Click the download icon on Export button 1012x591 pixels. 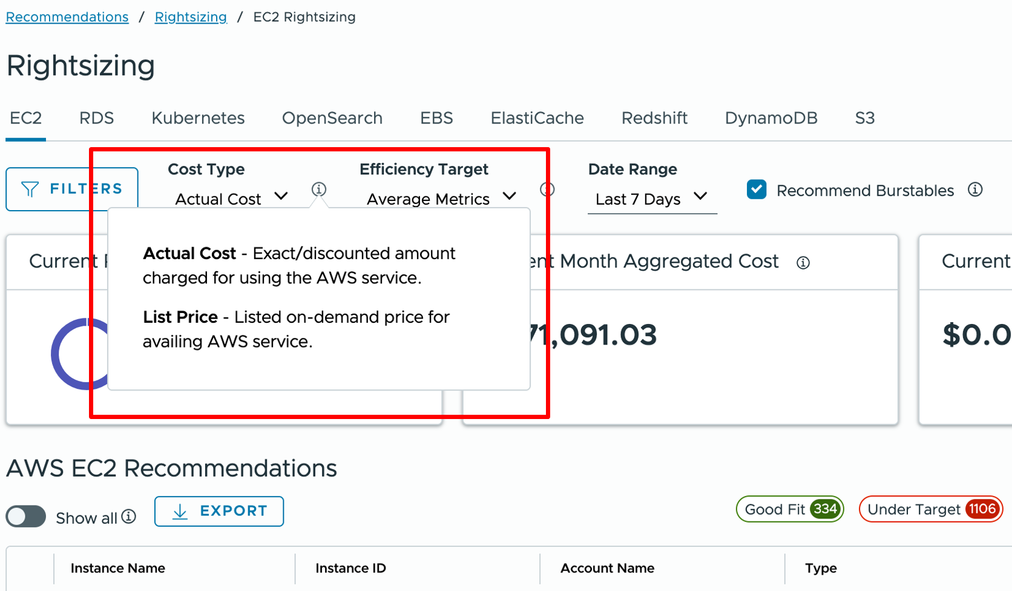coord(179,510)
